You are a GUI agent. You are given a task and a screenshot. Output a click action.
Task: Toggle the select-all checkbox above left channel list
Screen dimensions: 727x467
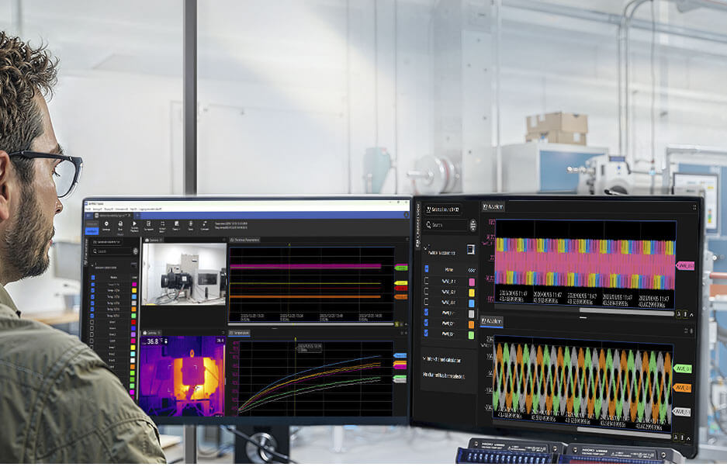pyautogui.click(x=93, y=277)
